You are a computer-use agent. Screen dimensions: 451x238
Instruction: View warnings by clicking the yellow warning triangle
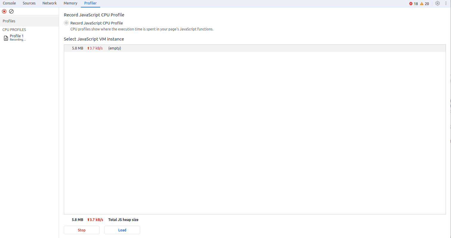tap(421, 3)
